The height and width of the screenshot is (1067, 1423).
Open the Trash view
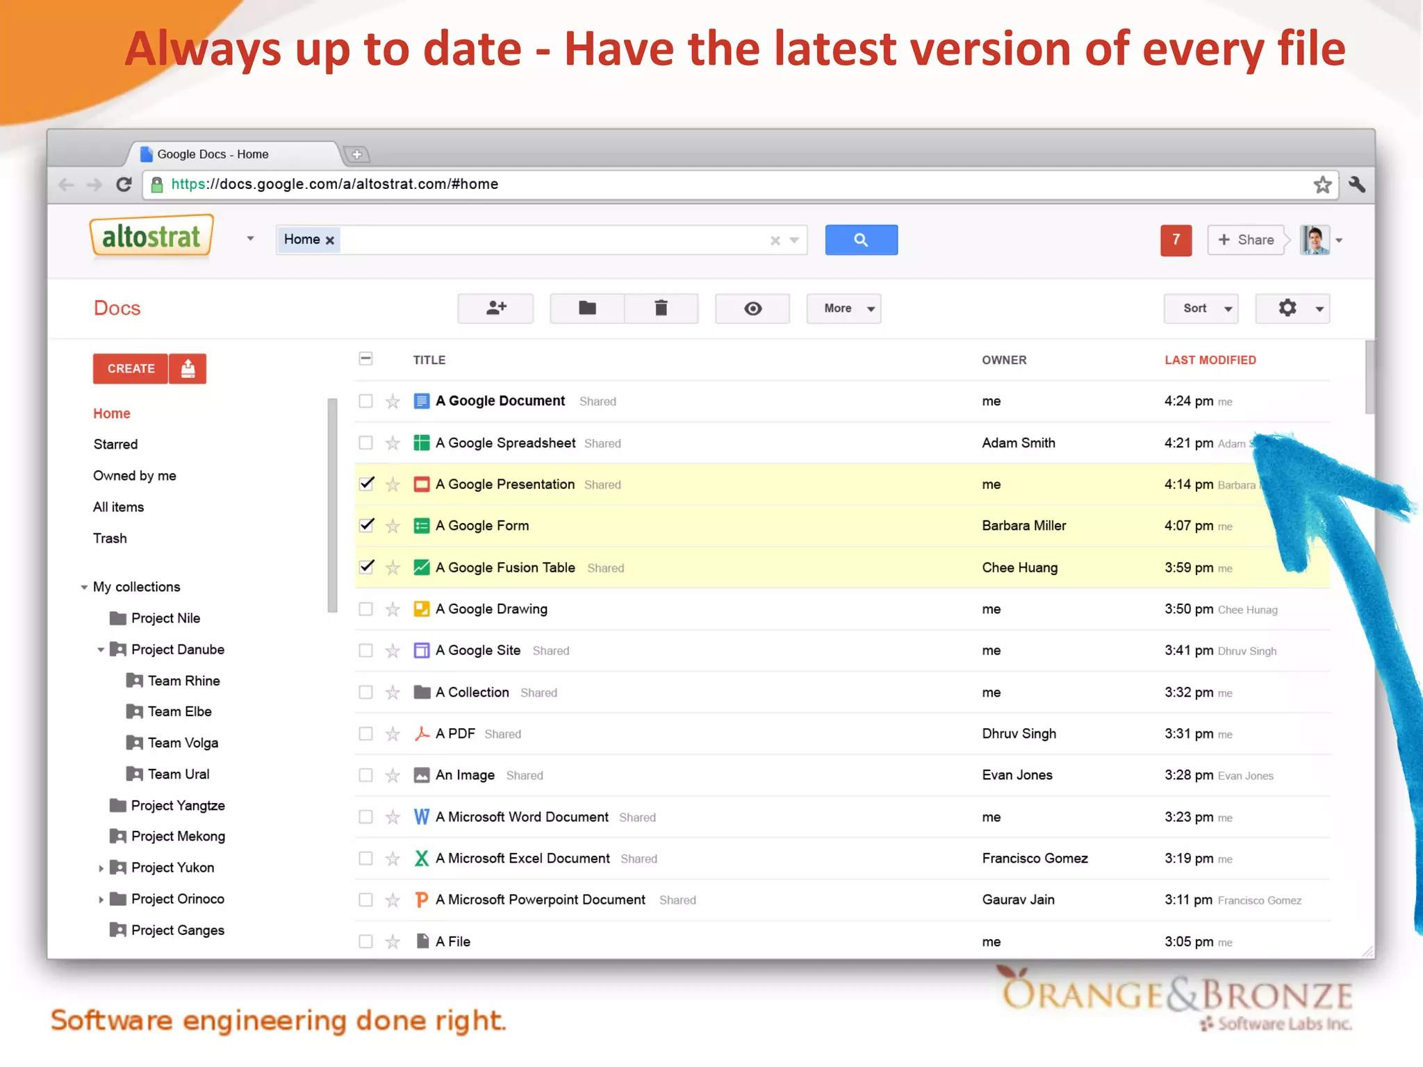[110, 538]
